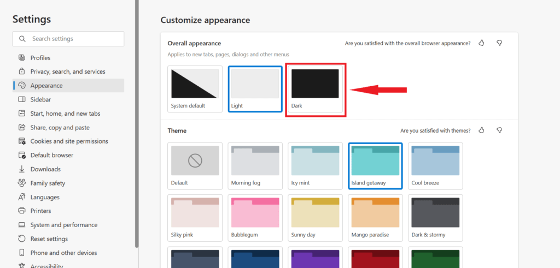Select System default appearance option

coord(195,89)
